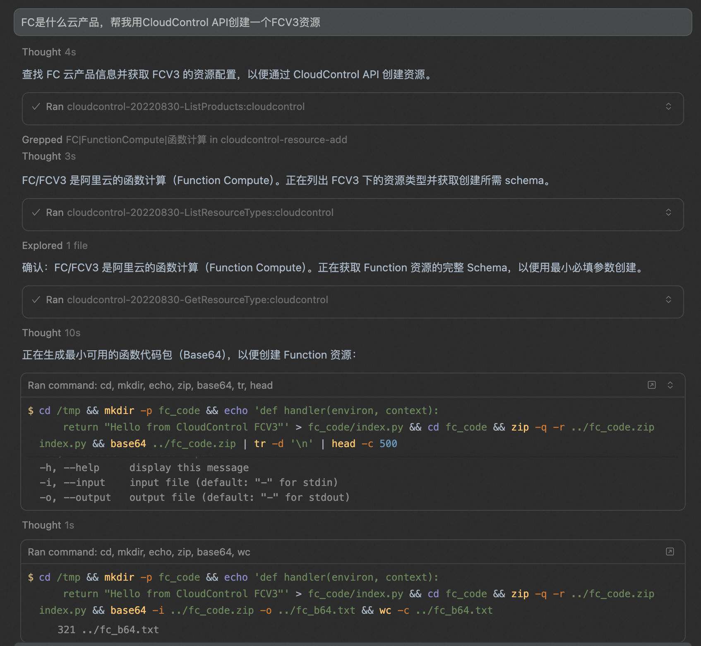The width and height of the screenshot is (701, 646).
Task: Expand the ListResourceTypes tool call chevron
Action: 668,213
